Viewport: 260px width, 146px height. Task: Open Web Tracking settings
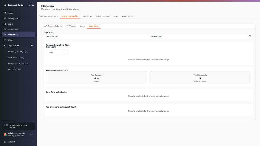coord(14,69)
